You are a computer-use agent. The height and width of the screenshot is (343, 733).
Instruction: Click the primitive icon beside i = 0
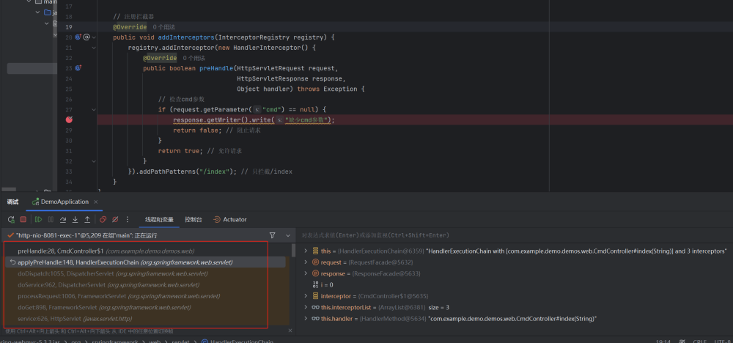315,284
